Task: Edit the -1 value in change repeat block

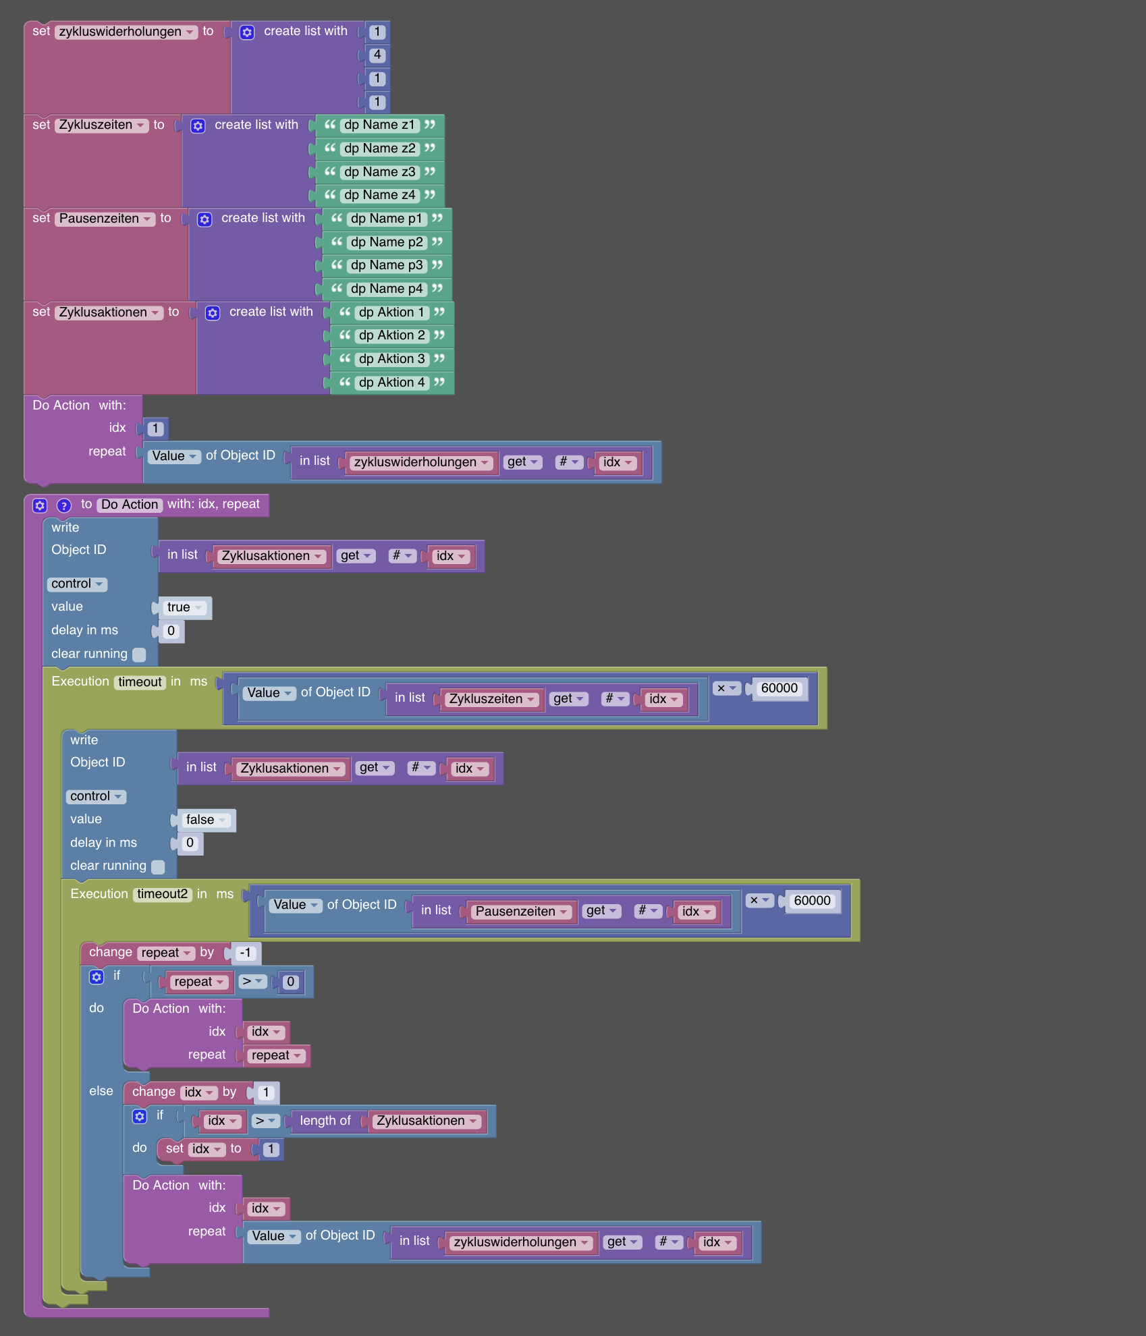Action: click(x=246, y=953)
